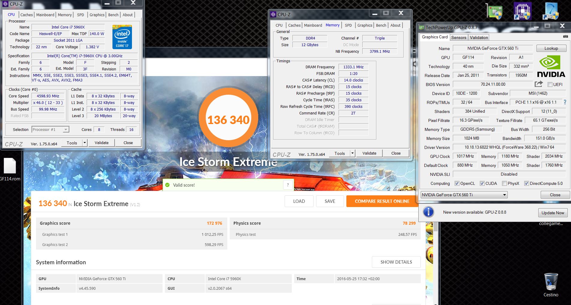The height and width of the screenshot is (305, 571).
Task: Click the GPU Clock 1017 MHz field
Action: 465,156
